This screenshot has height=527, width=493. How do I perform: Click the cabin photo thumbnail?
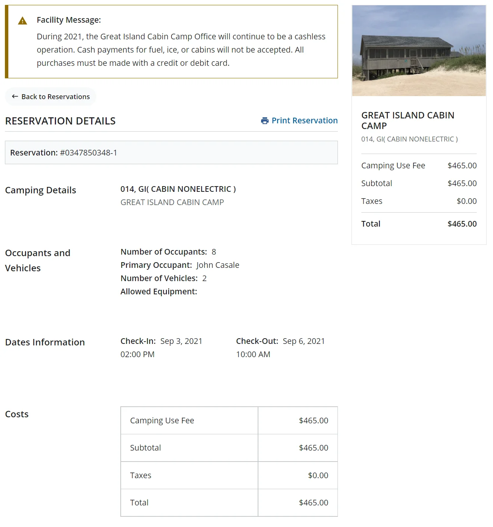point(419,51)
